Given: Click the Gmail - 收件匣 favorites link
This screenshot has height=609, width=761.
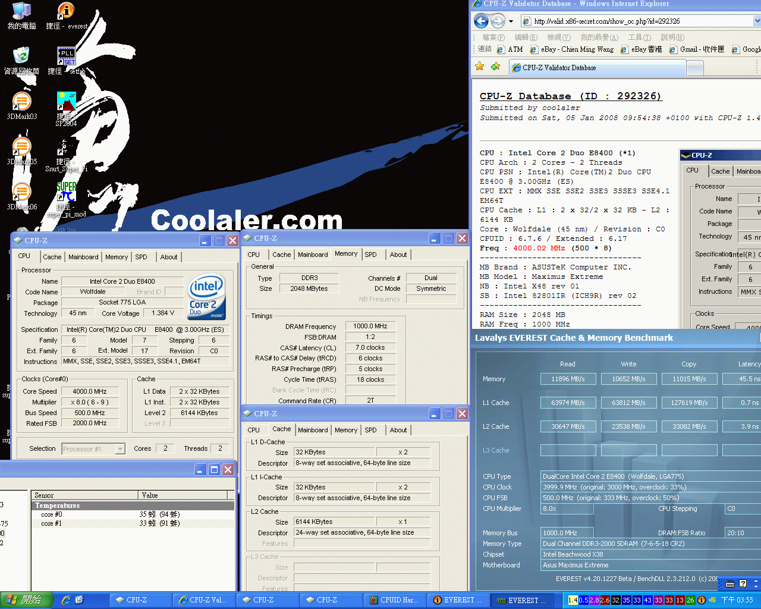Looking at the screenshot, I should [696, 49].
